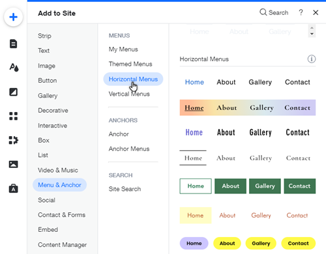Open Vertical Menus subcategory

point(129,94)
